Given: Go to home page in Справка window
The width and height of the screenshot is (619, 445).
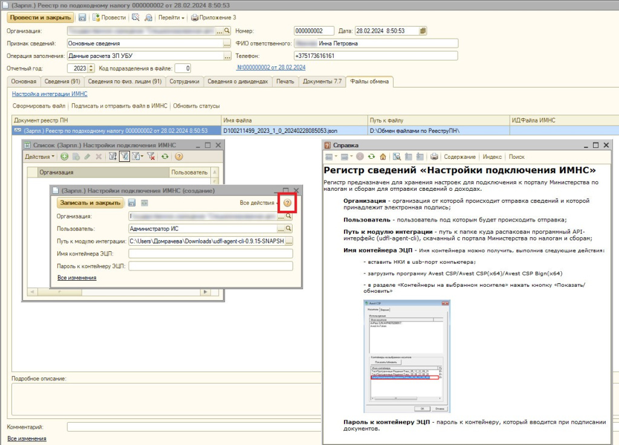Looking at the screenshot, I should coord(383,157).
